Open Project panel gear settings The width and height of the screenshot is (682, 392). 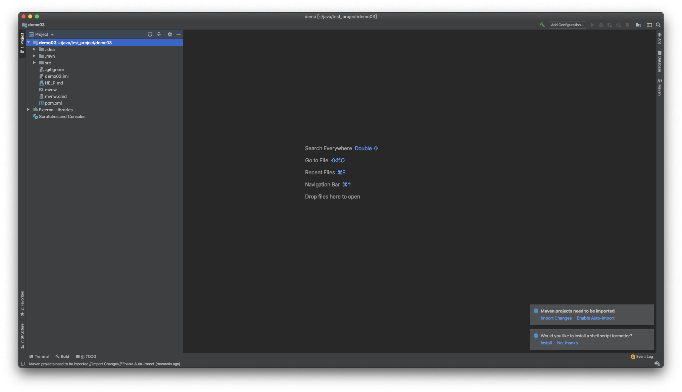(x=169, y=34)
